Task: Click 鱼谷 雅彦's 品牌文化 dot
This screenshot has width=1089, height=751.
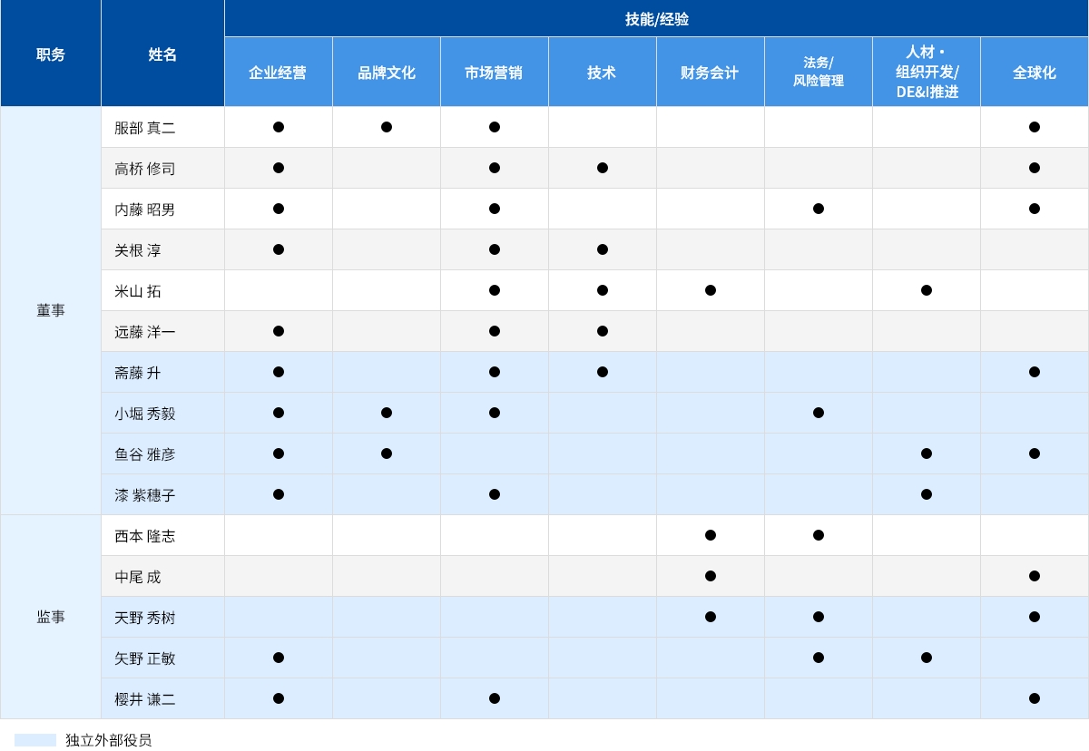Action: (387, 454)
